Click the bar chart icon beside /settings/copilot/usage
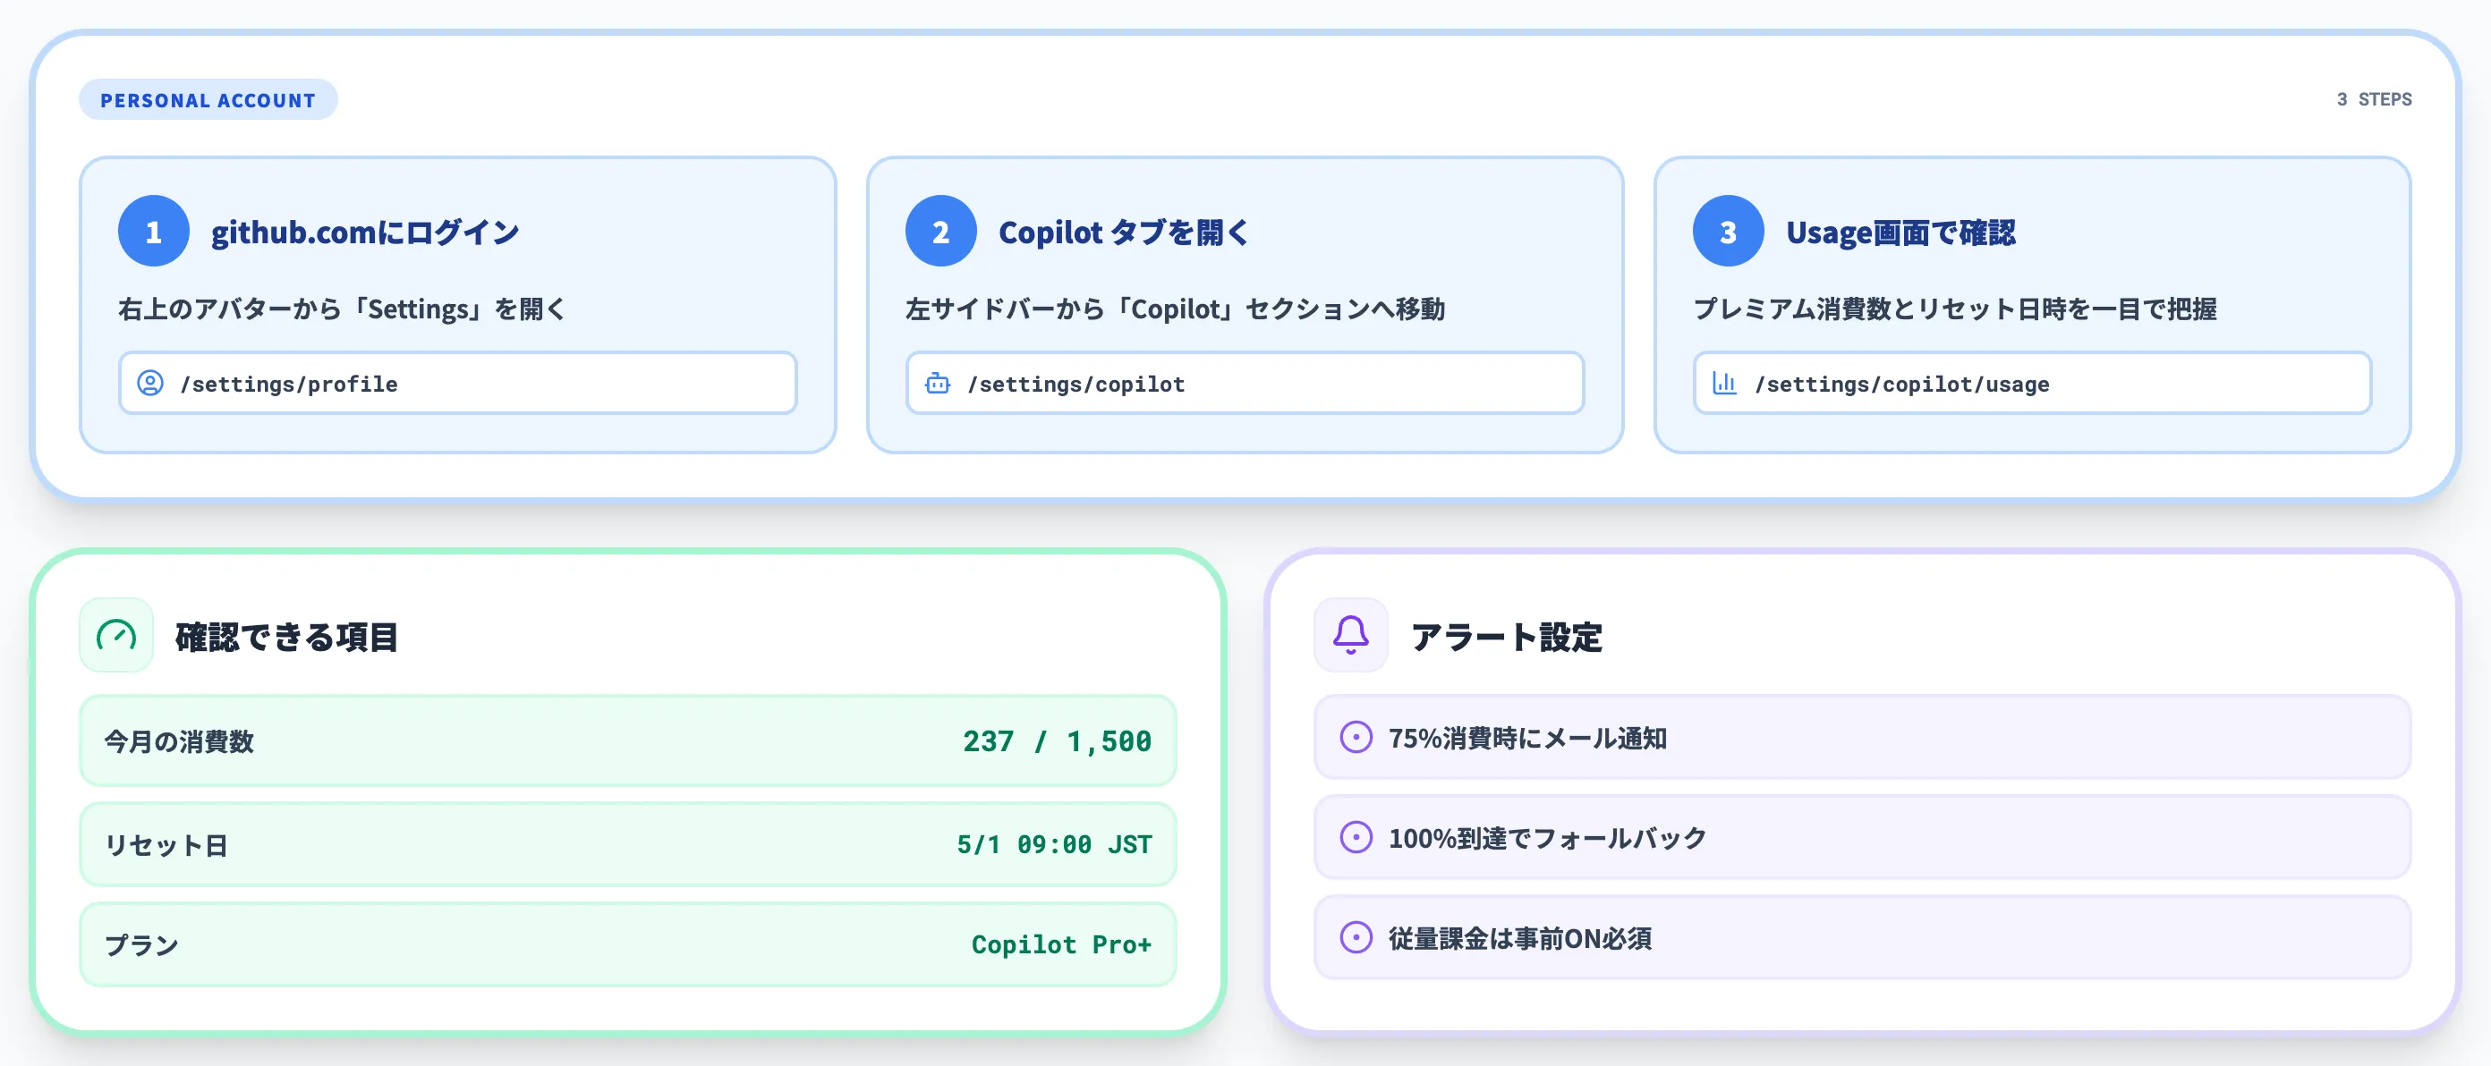 [1724, 384]
